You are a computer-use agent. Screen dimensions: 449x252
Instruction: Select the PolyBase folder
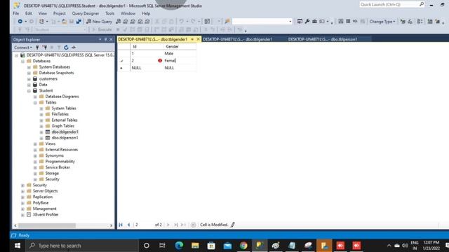point(41,203)
